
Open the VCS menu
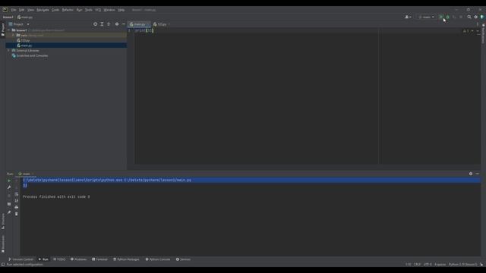[x=98, y=10]
